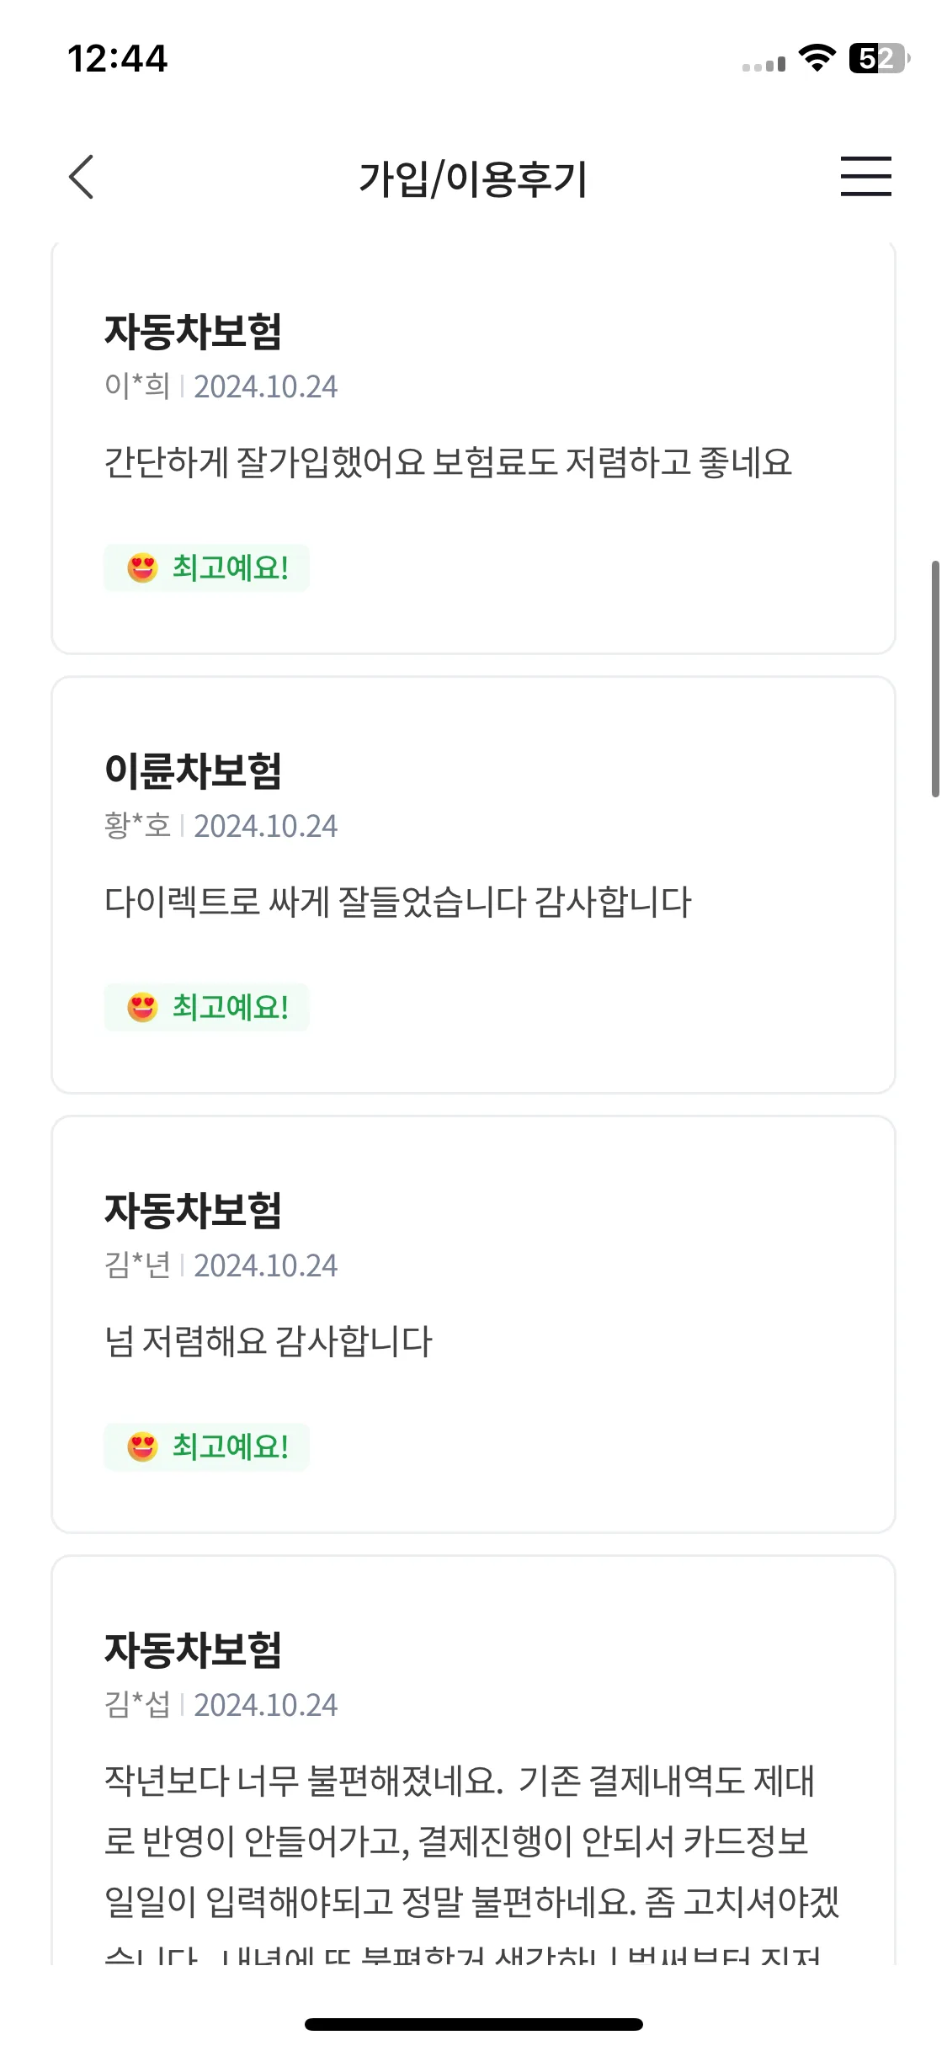Tap heart-eyes emoji on 김*년 review

[x=142, y=1446]
